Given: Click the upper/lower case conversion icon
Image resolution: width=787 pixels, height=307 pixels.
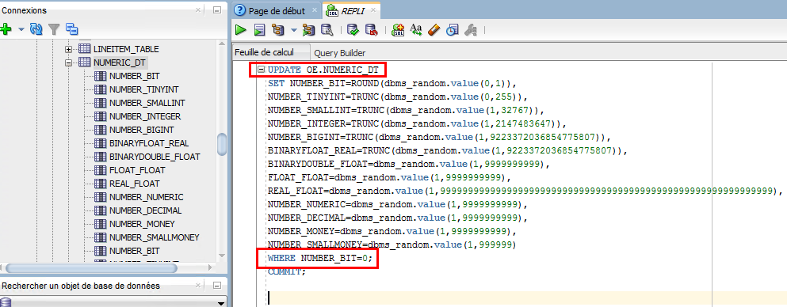Looking at the screenshot, I should (x=416, y=30).
